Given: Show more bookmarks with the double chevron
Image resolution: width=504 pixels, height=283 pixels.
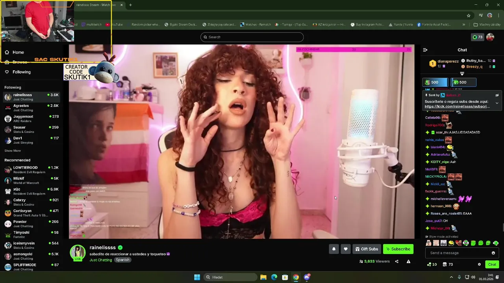Looking at the screenshot, I should click(x=463, y=24).
